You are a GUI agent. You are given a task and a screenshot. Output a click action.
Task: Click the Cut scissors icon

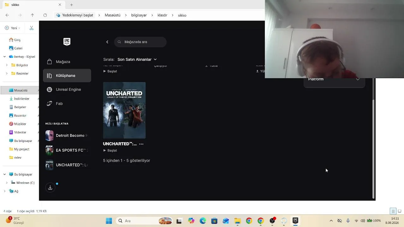pyautogui.click(x=32, y=28)
